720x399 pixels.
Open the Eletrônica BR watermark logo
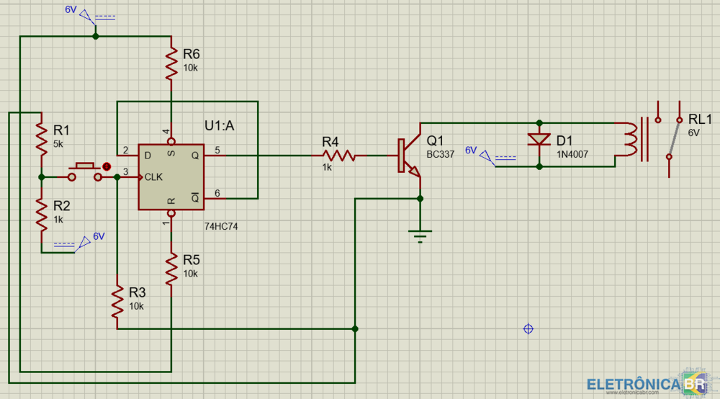click(646, 384)
